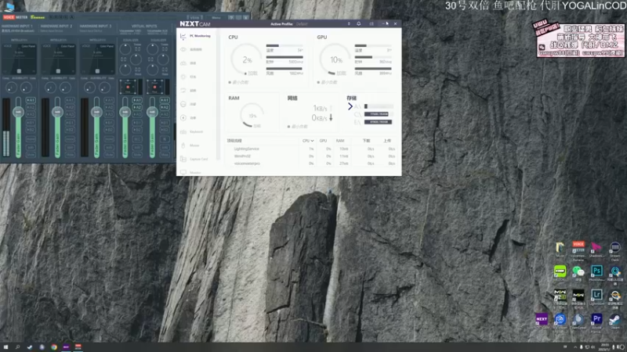The height and width of the screenshot is (352, 627).
Task: Change Active Profile with stepper arrows
Action: (x=349, y=24)
